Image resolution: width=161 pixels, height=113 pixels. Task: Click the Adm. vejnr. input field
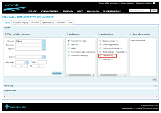click(20, 62)
